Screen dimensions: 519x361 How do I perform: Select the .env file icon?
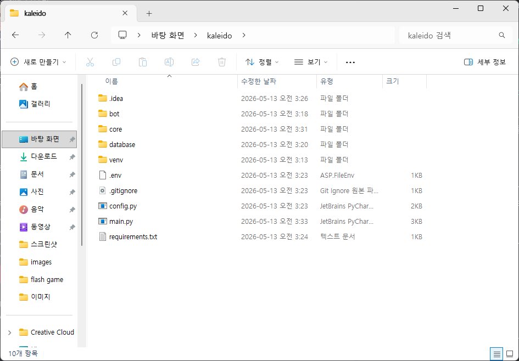pyautogui.click(x=103, y=175)
